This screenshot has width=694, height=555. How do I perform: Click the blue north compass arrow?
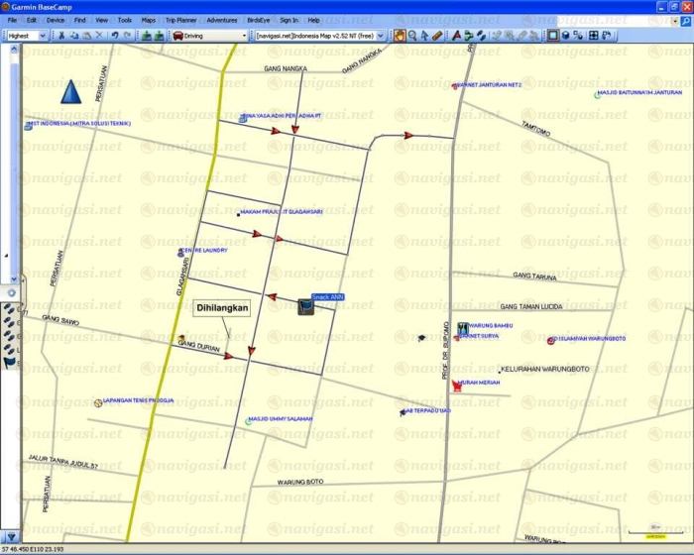click(69, 94)
